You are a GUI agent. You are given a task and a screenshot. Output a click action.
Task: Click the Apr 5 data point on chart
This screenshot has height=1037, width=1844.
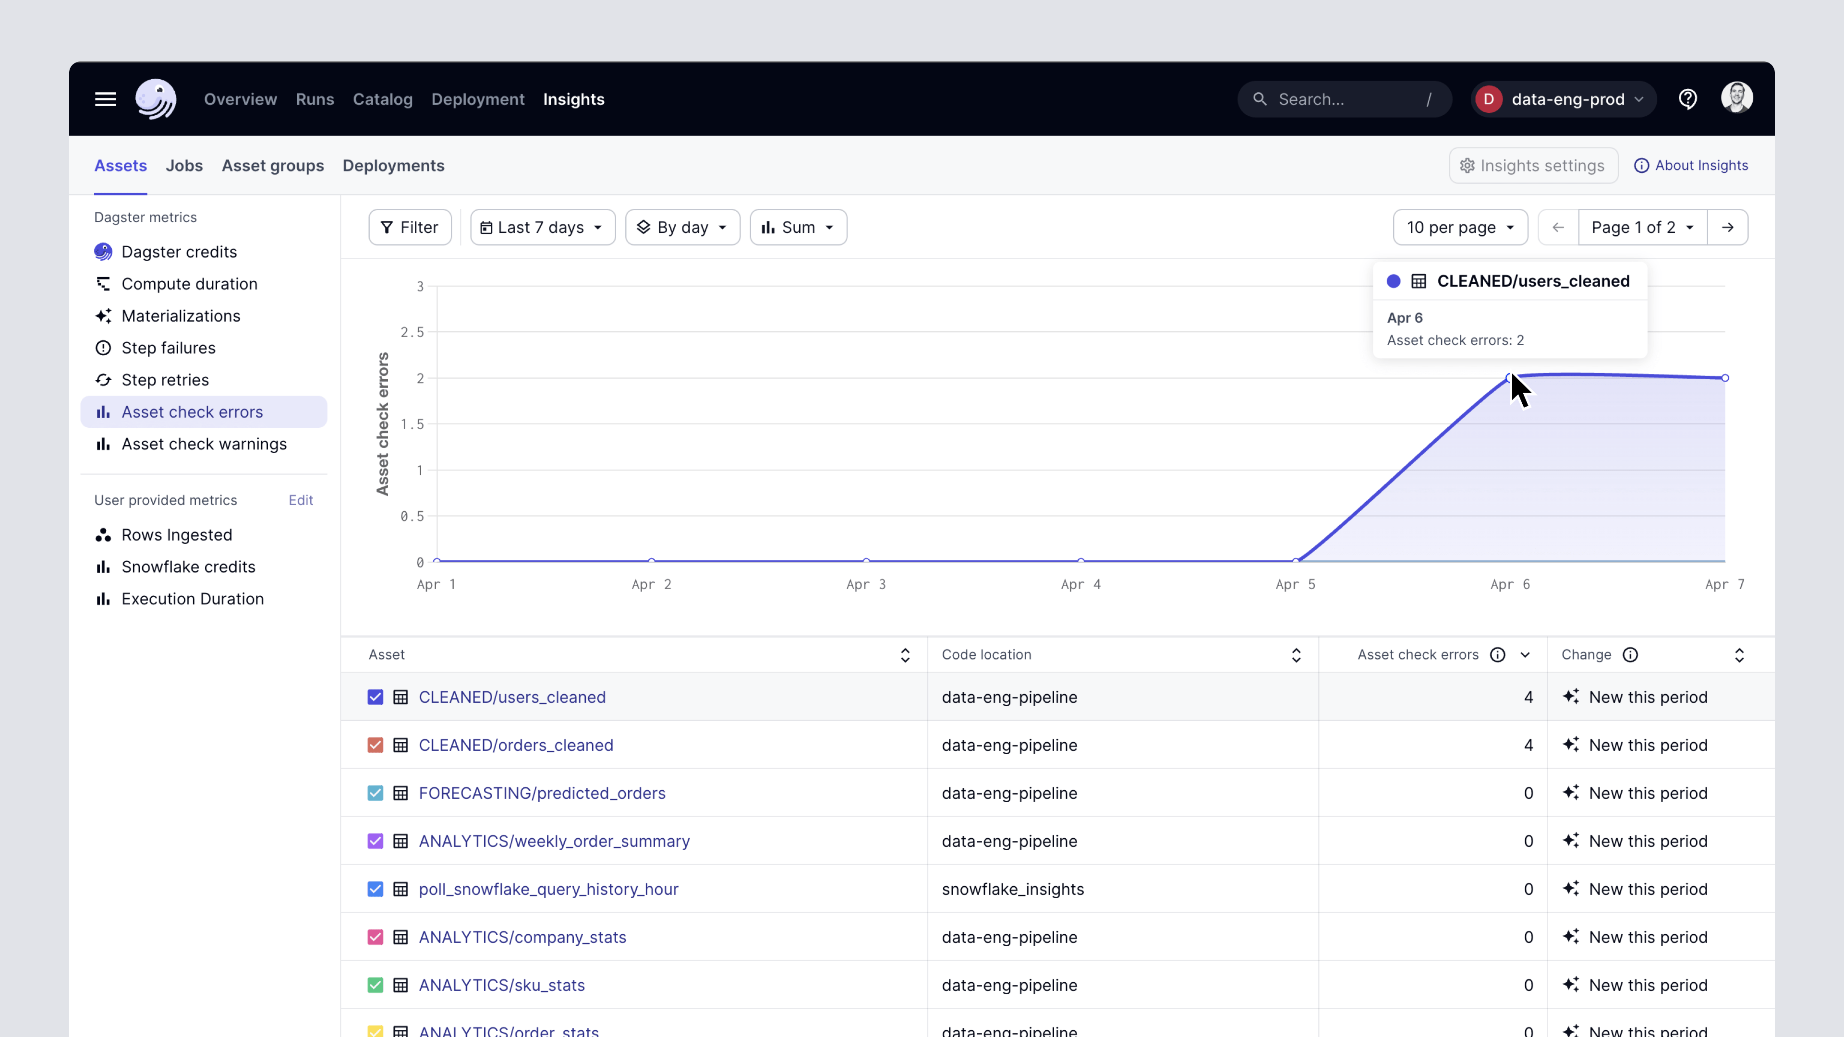click(x=1296, y=561)
